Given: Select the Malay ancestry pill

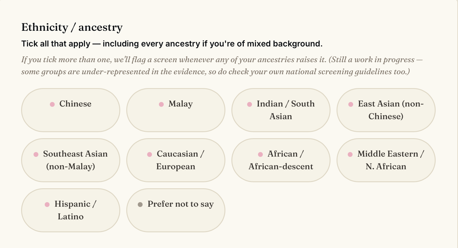Looking at the screenshot, I should tap(176, 110).
